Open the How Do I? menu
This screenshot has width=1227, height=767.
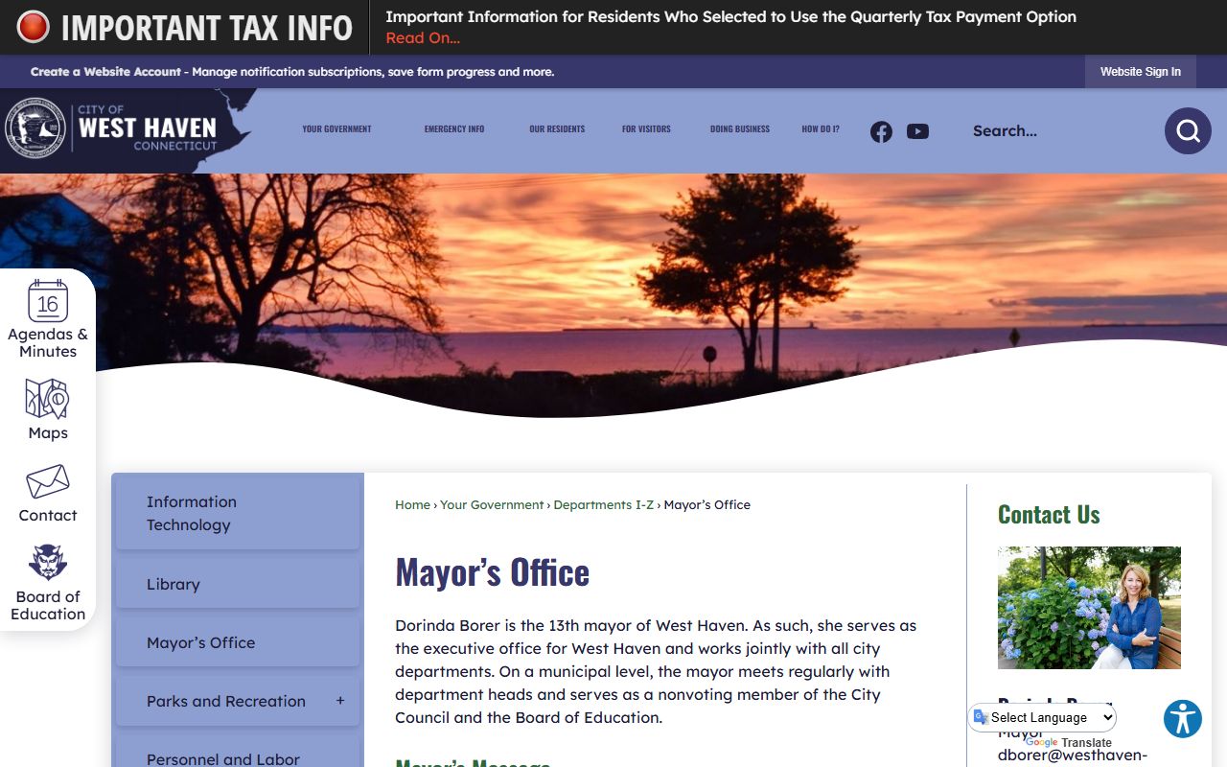point(821,128)
